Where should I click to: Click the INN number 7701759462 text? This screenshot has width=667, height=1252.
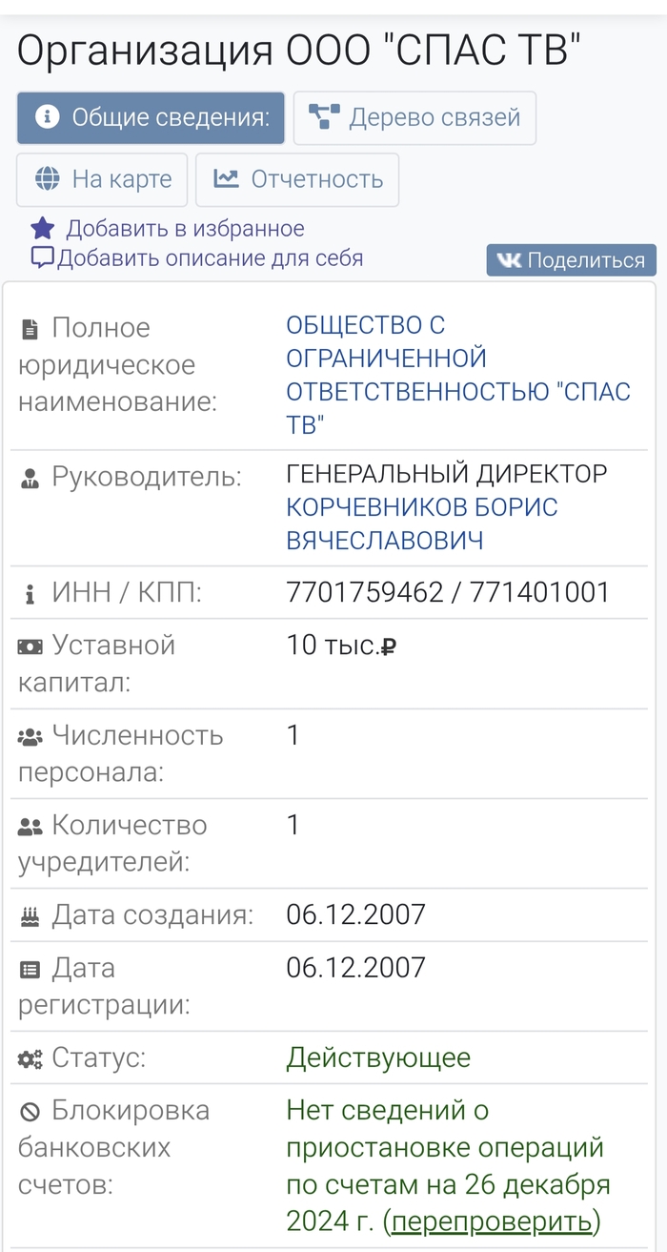click(x=365, y=592)
